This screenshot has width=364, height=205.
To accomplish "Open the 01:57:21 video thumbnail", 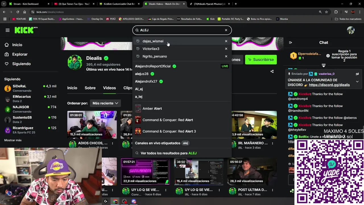I will [145, 171].
